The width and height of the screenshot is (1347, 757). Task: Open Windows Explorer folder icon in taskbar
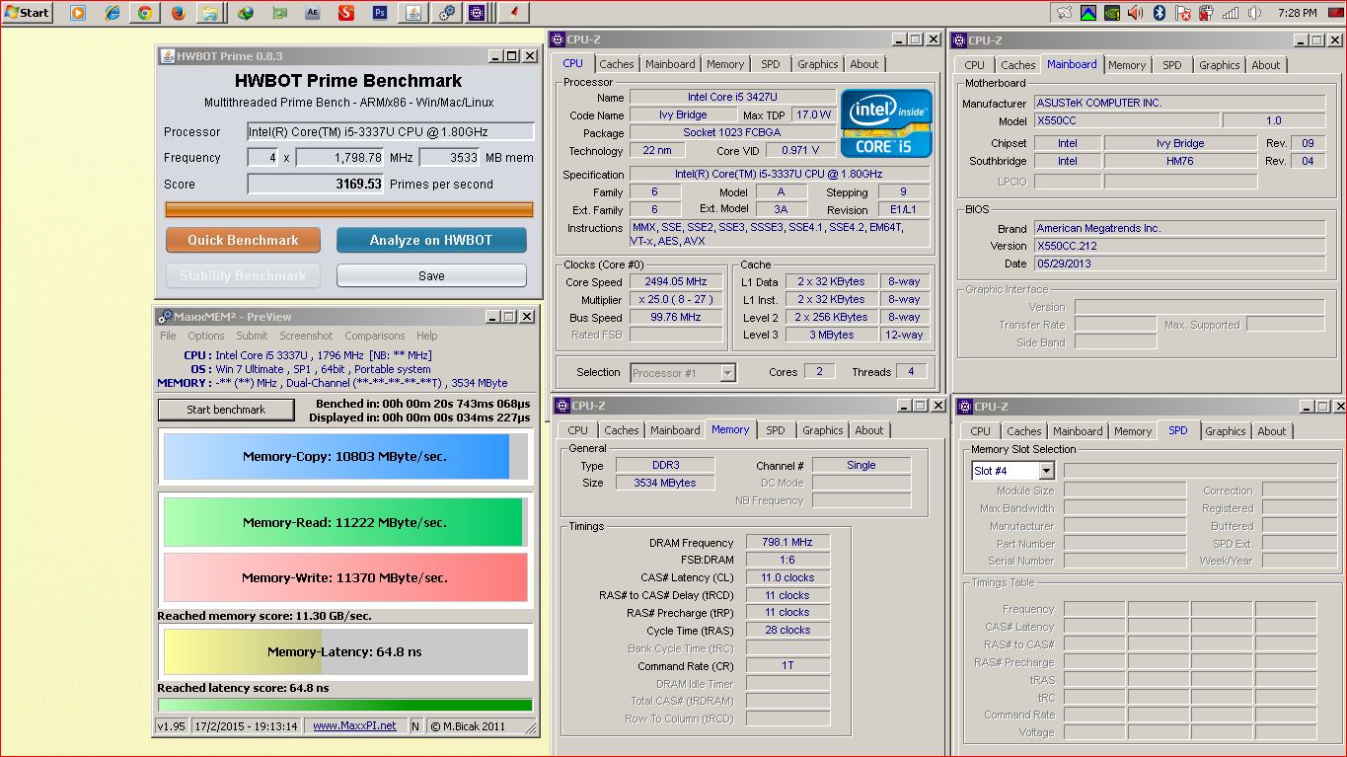210,13
